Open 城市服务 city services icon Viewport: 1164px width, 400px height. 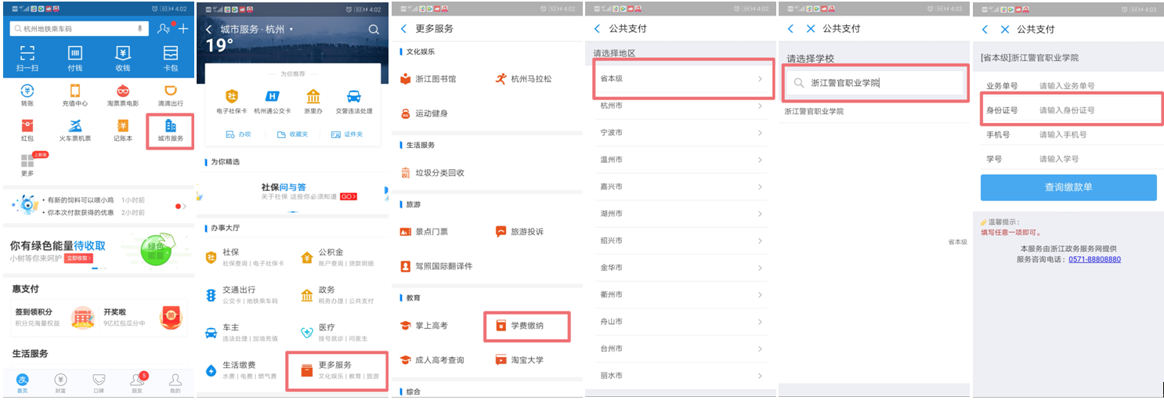pyautogui.click(x=171, y=125)
